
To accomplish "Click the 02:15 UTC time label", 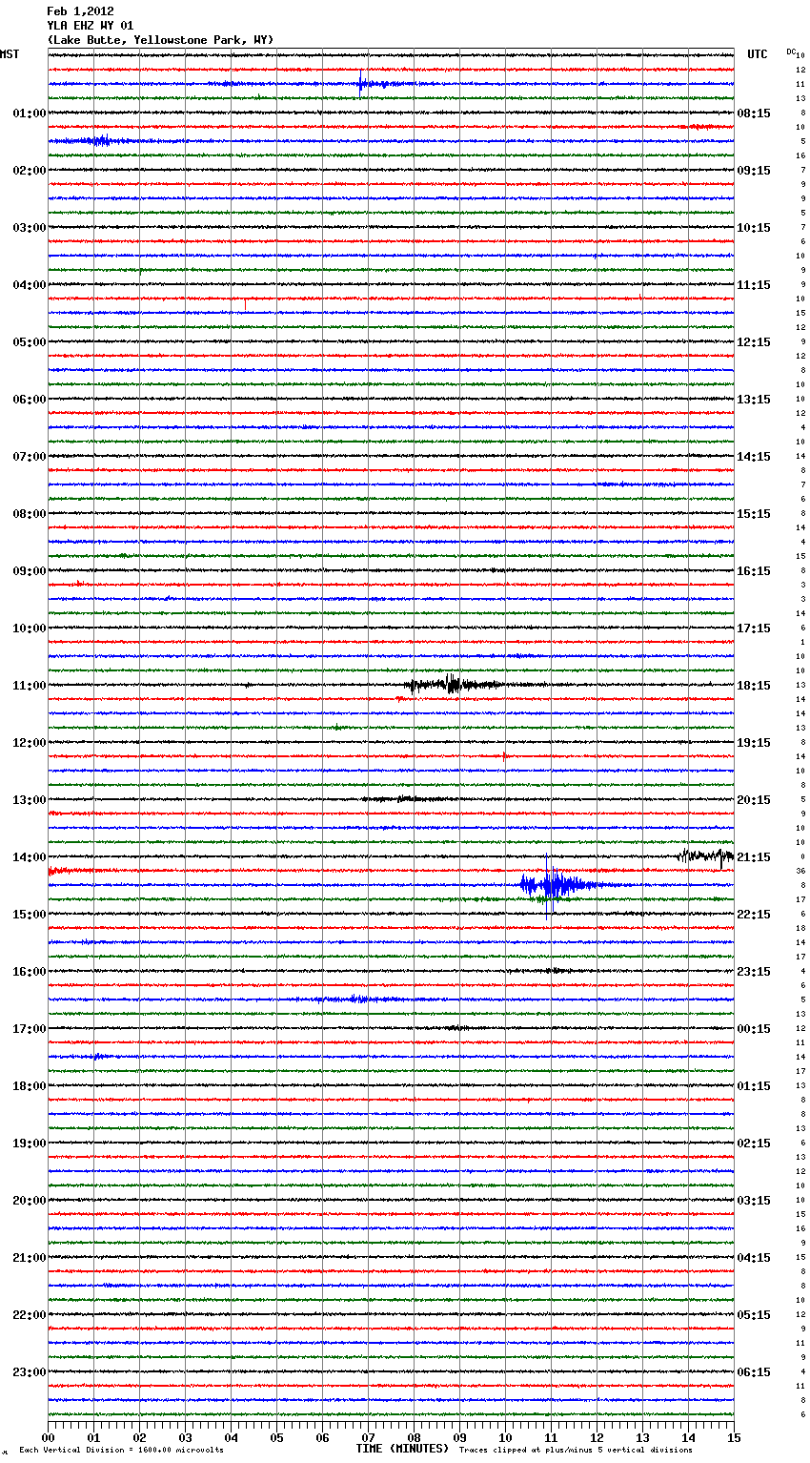I will (x=754, y=1144).
